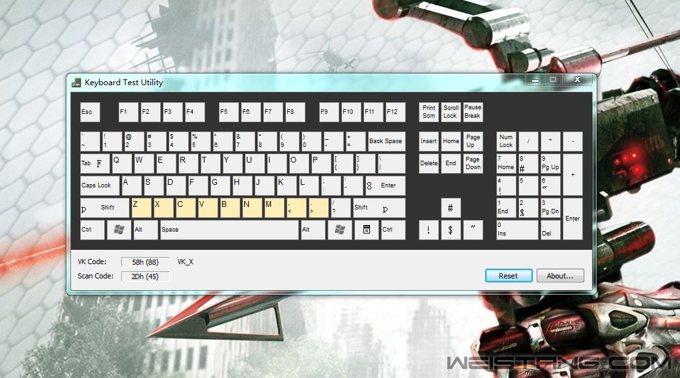Screen dimensions: 680x378
Task: Click the Print Scrn key
Action: [x=429, y=112]
